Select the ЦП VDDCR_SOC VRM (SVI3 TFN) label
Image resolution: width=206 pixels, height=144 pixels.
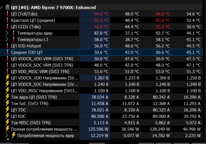42,65
